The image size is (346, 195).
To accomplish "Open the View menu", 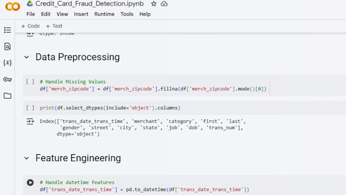I will pos(62,14).
